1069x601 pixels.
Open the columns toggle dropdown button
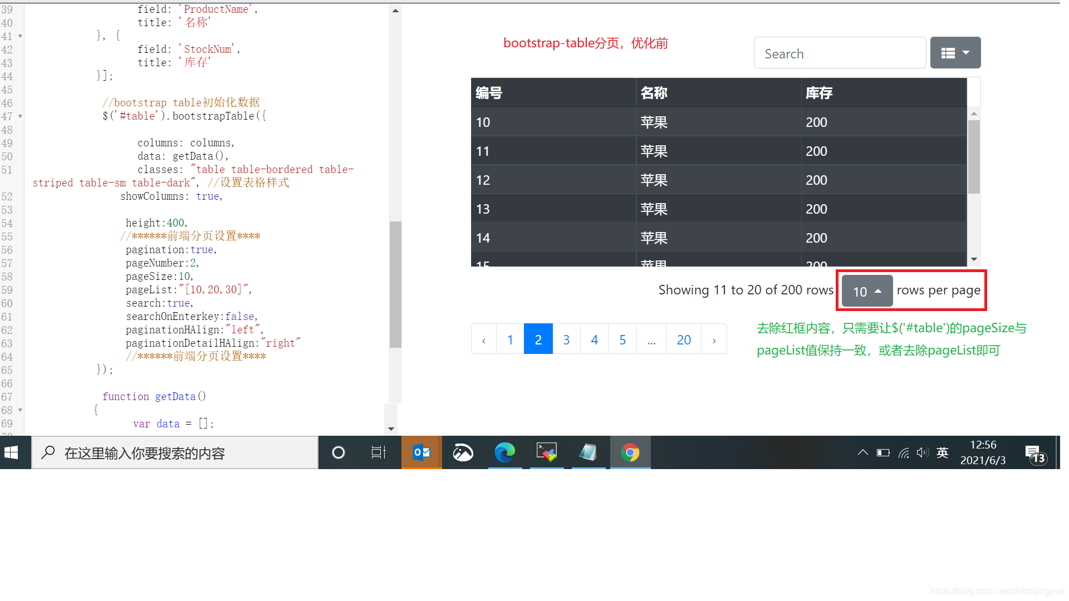tap(955, 53)
